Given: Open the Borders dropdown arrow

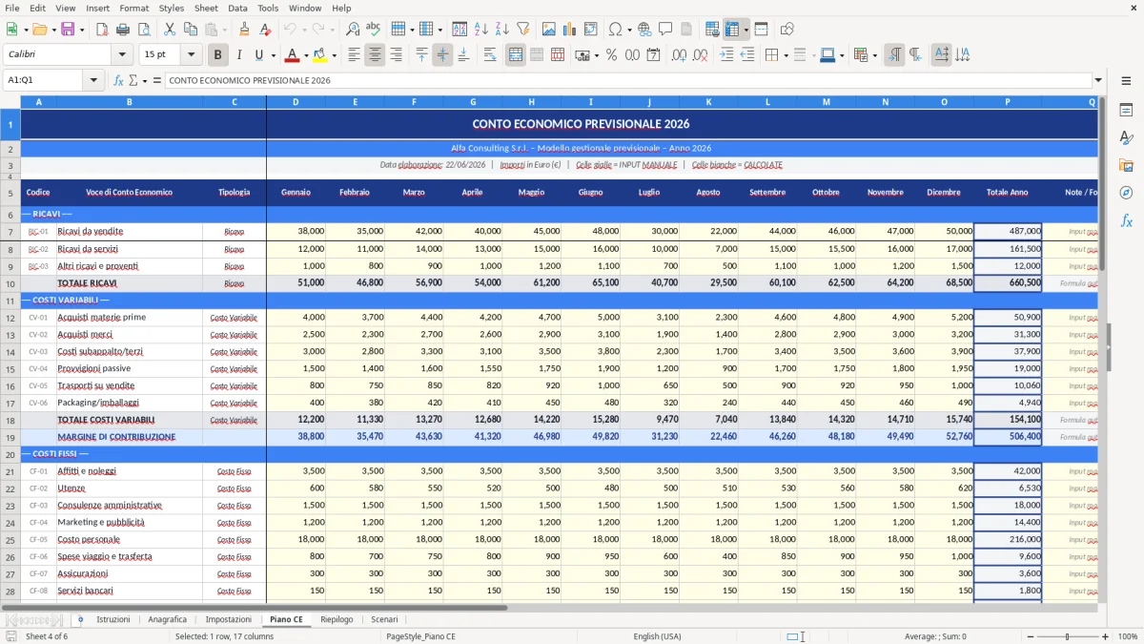Looking at the screenshot, I should (786, 55).
